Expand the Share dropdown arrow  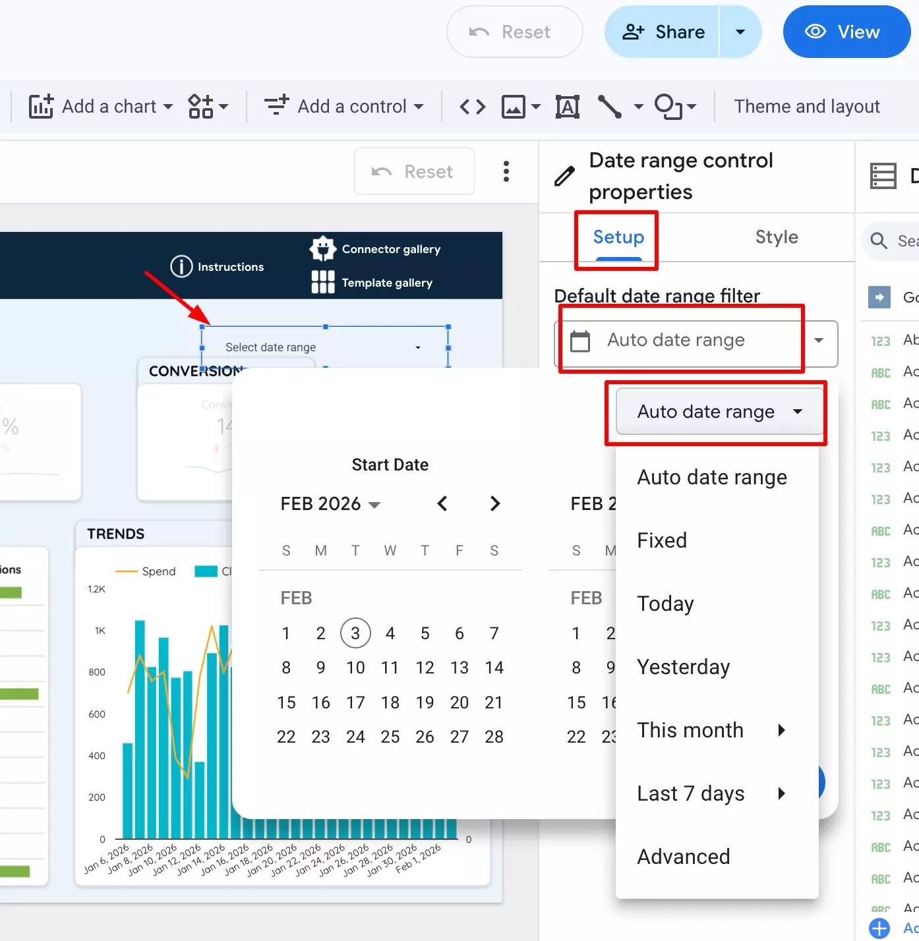tap(740, 32)
